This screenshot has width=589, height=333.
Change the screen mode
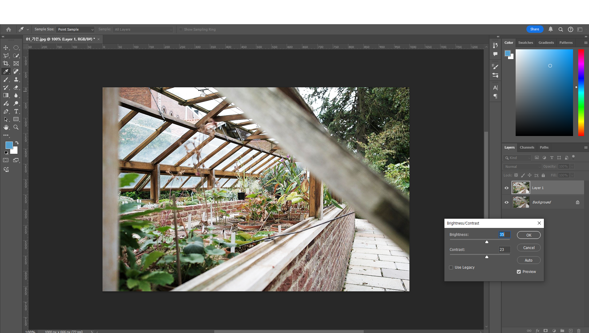(16, 160)
